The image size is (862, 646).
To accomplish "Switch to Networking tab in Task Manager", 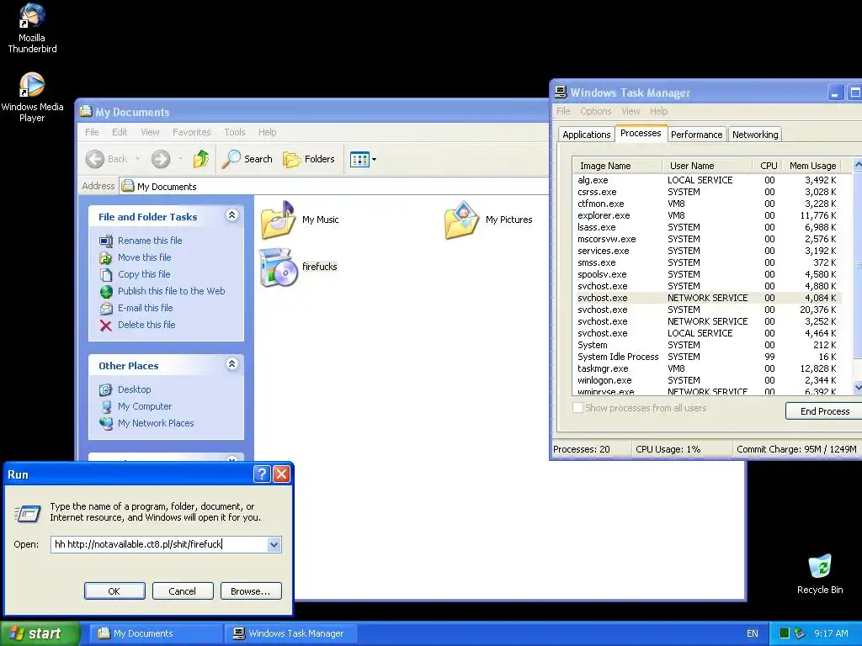I will [755, 135].
